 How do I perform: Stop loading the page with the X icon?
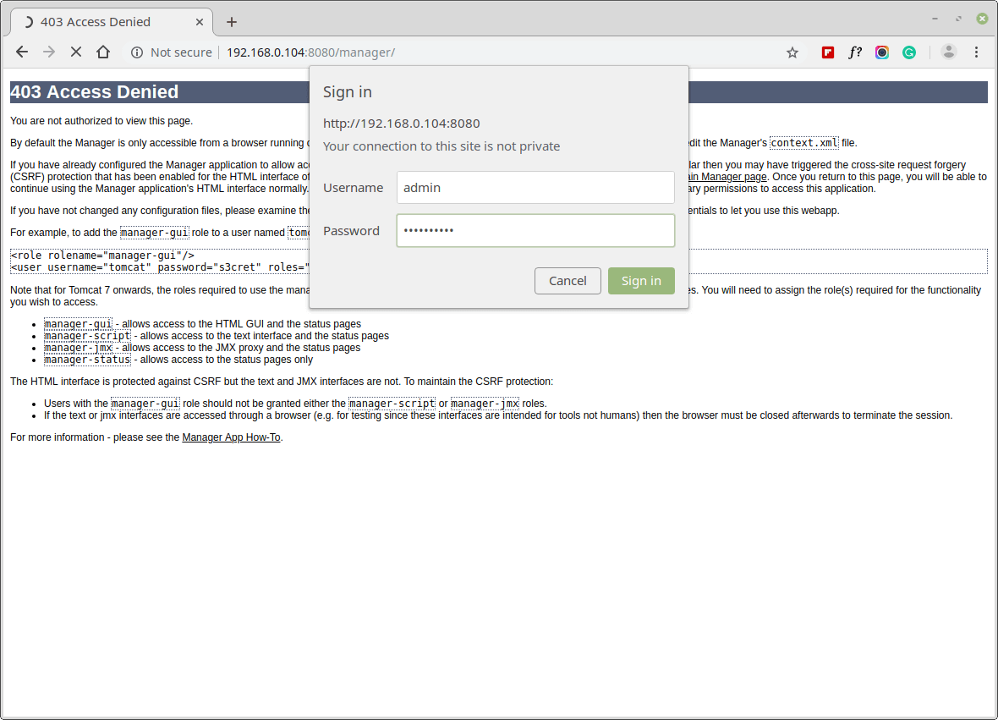click(x=76, y=52)
